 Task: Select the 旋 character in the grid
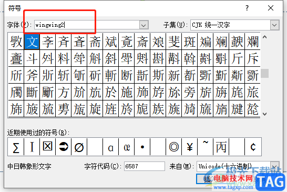pyautogui.click(x=95, y=109)
